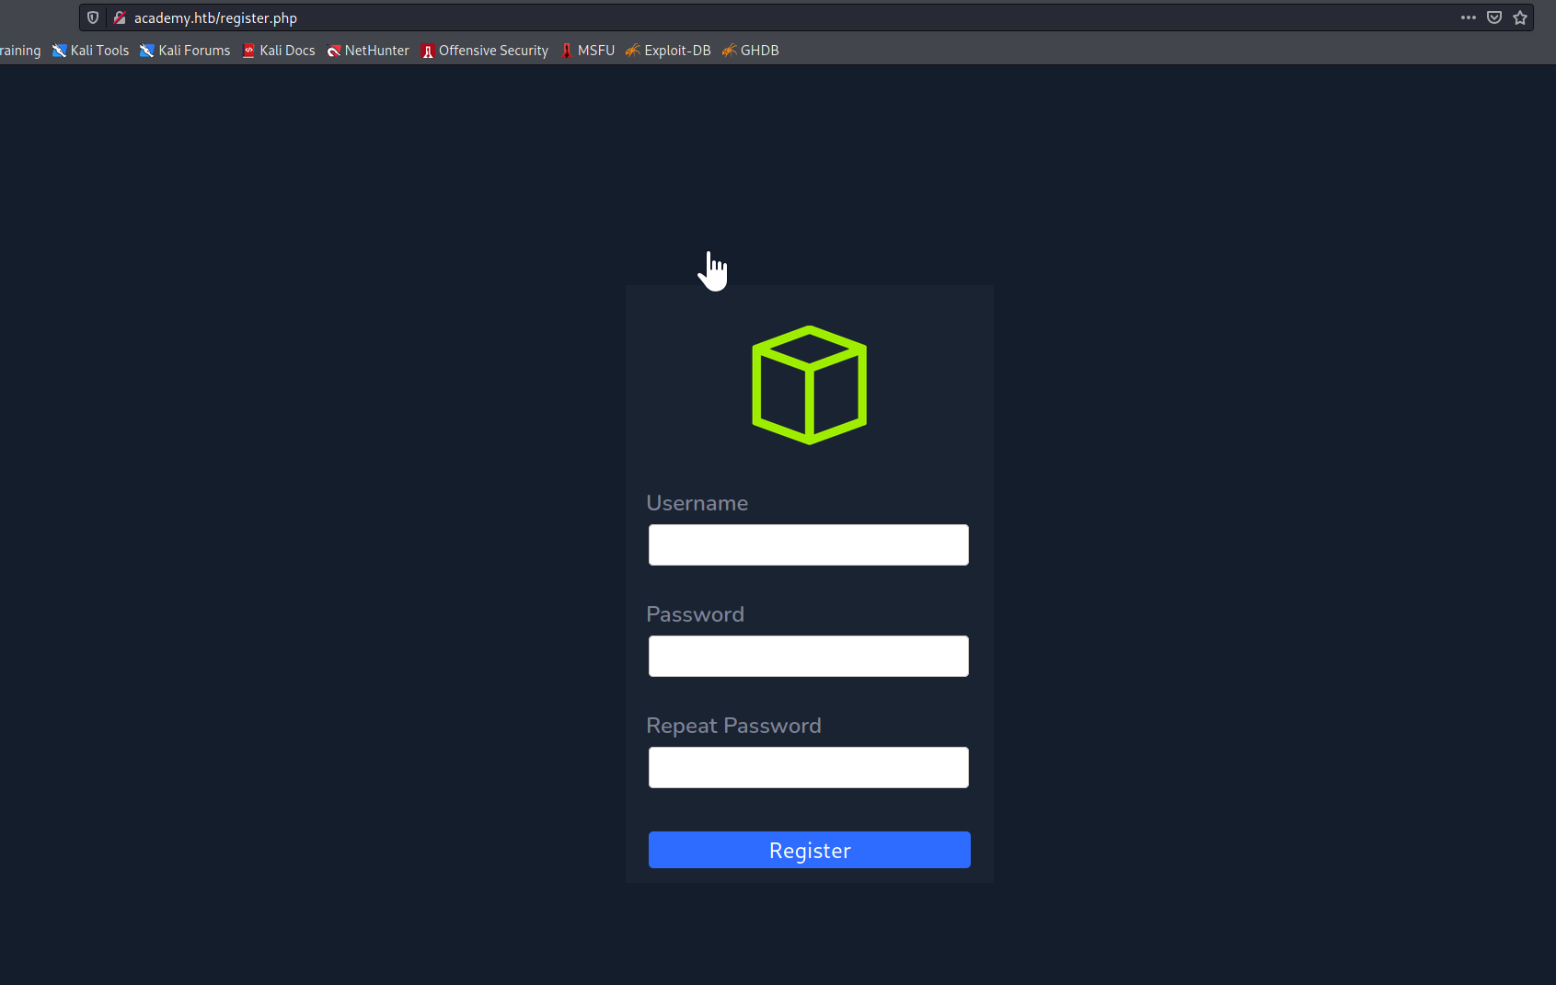Focus the Password input field
This screenshot has height=985, width=1556.
tap(808, 656)
